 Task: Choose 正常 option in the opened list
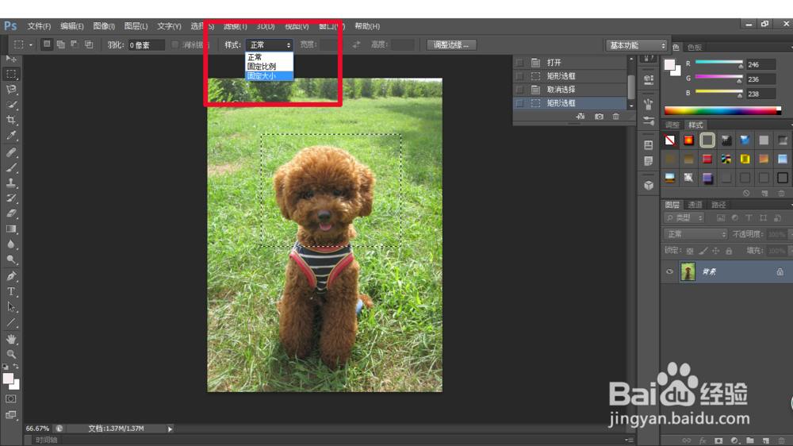pyautogui.click(x=269, y=57)
